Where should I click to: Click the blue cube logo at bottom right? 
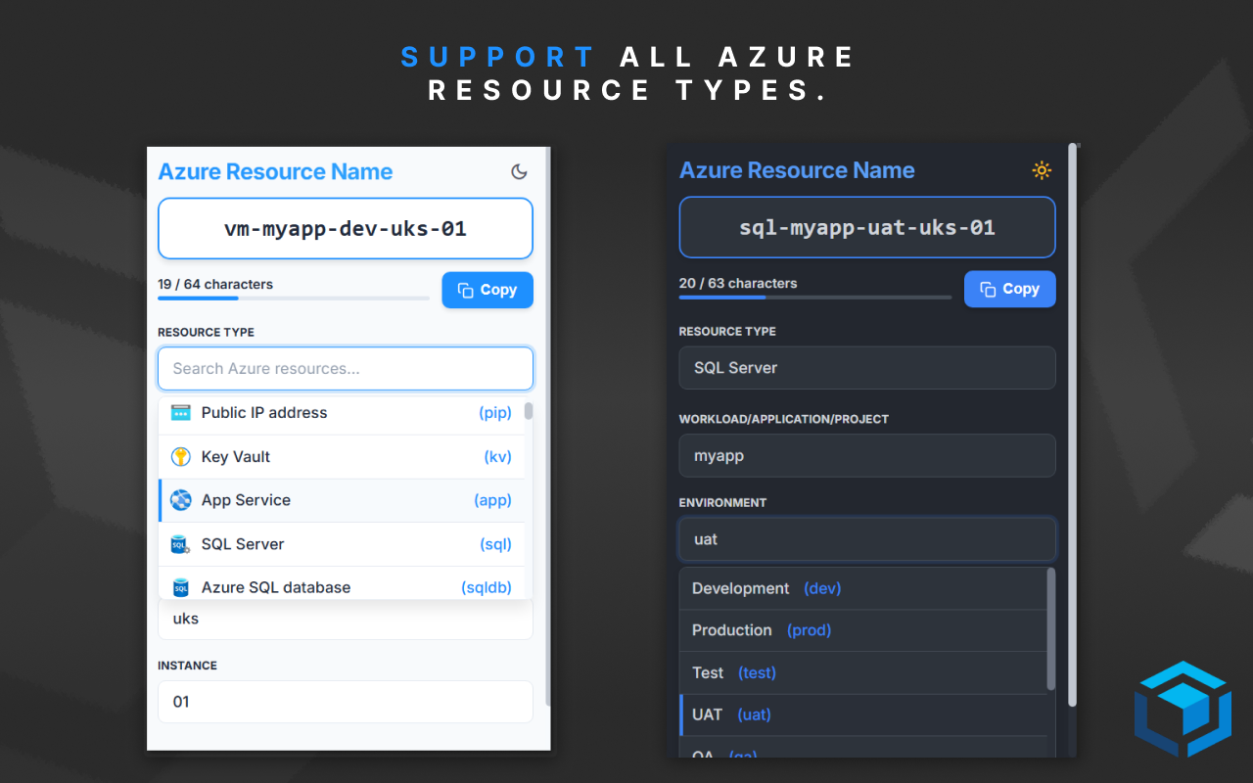[x=1182, y=708]
